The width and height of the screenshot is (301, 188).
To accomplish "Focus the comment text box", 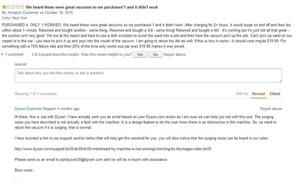I will [148, 76].
